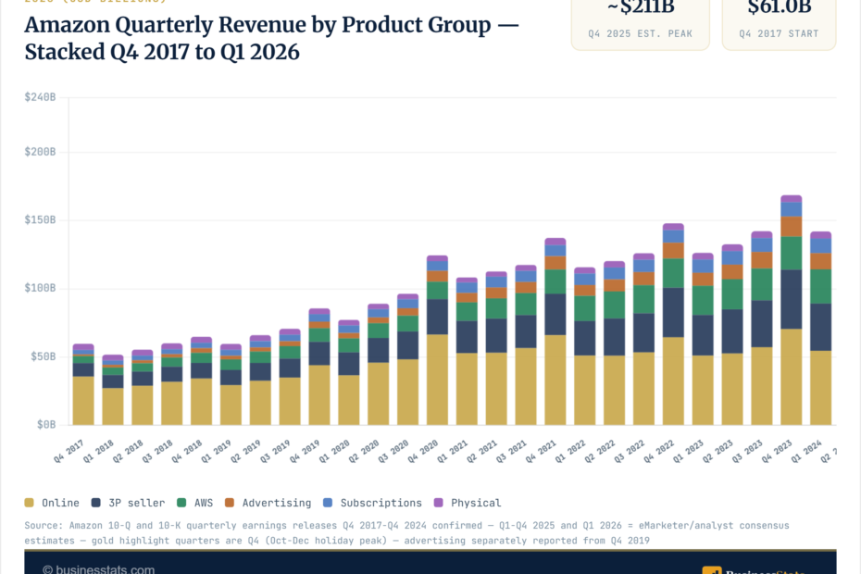Viewport: 861px width, 574px height.
Task: Click the 'Q1 2020' x-axis label
Action: tap(334, 451)
